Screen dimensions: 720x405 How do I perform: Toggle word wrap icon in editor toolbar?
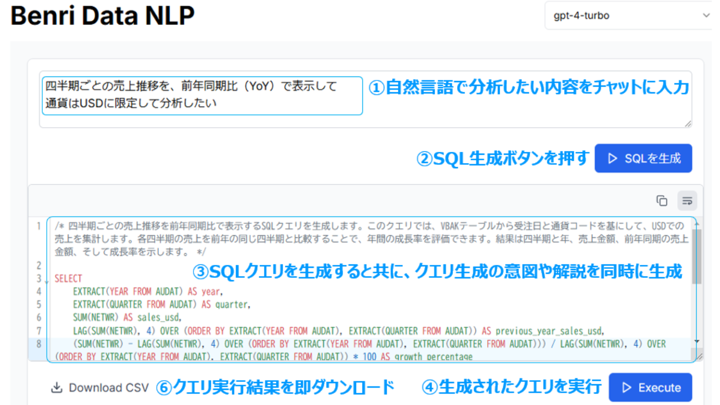687,201
